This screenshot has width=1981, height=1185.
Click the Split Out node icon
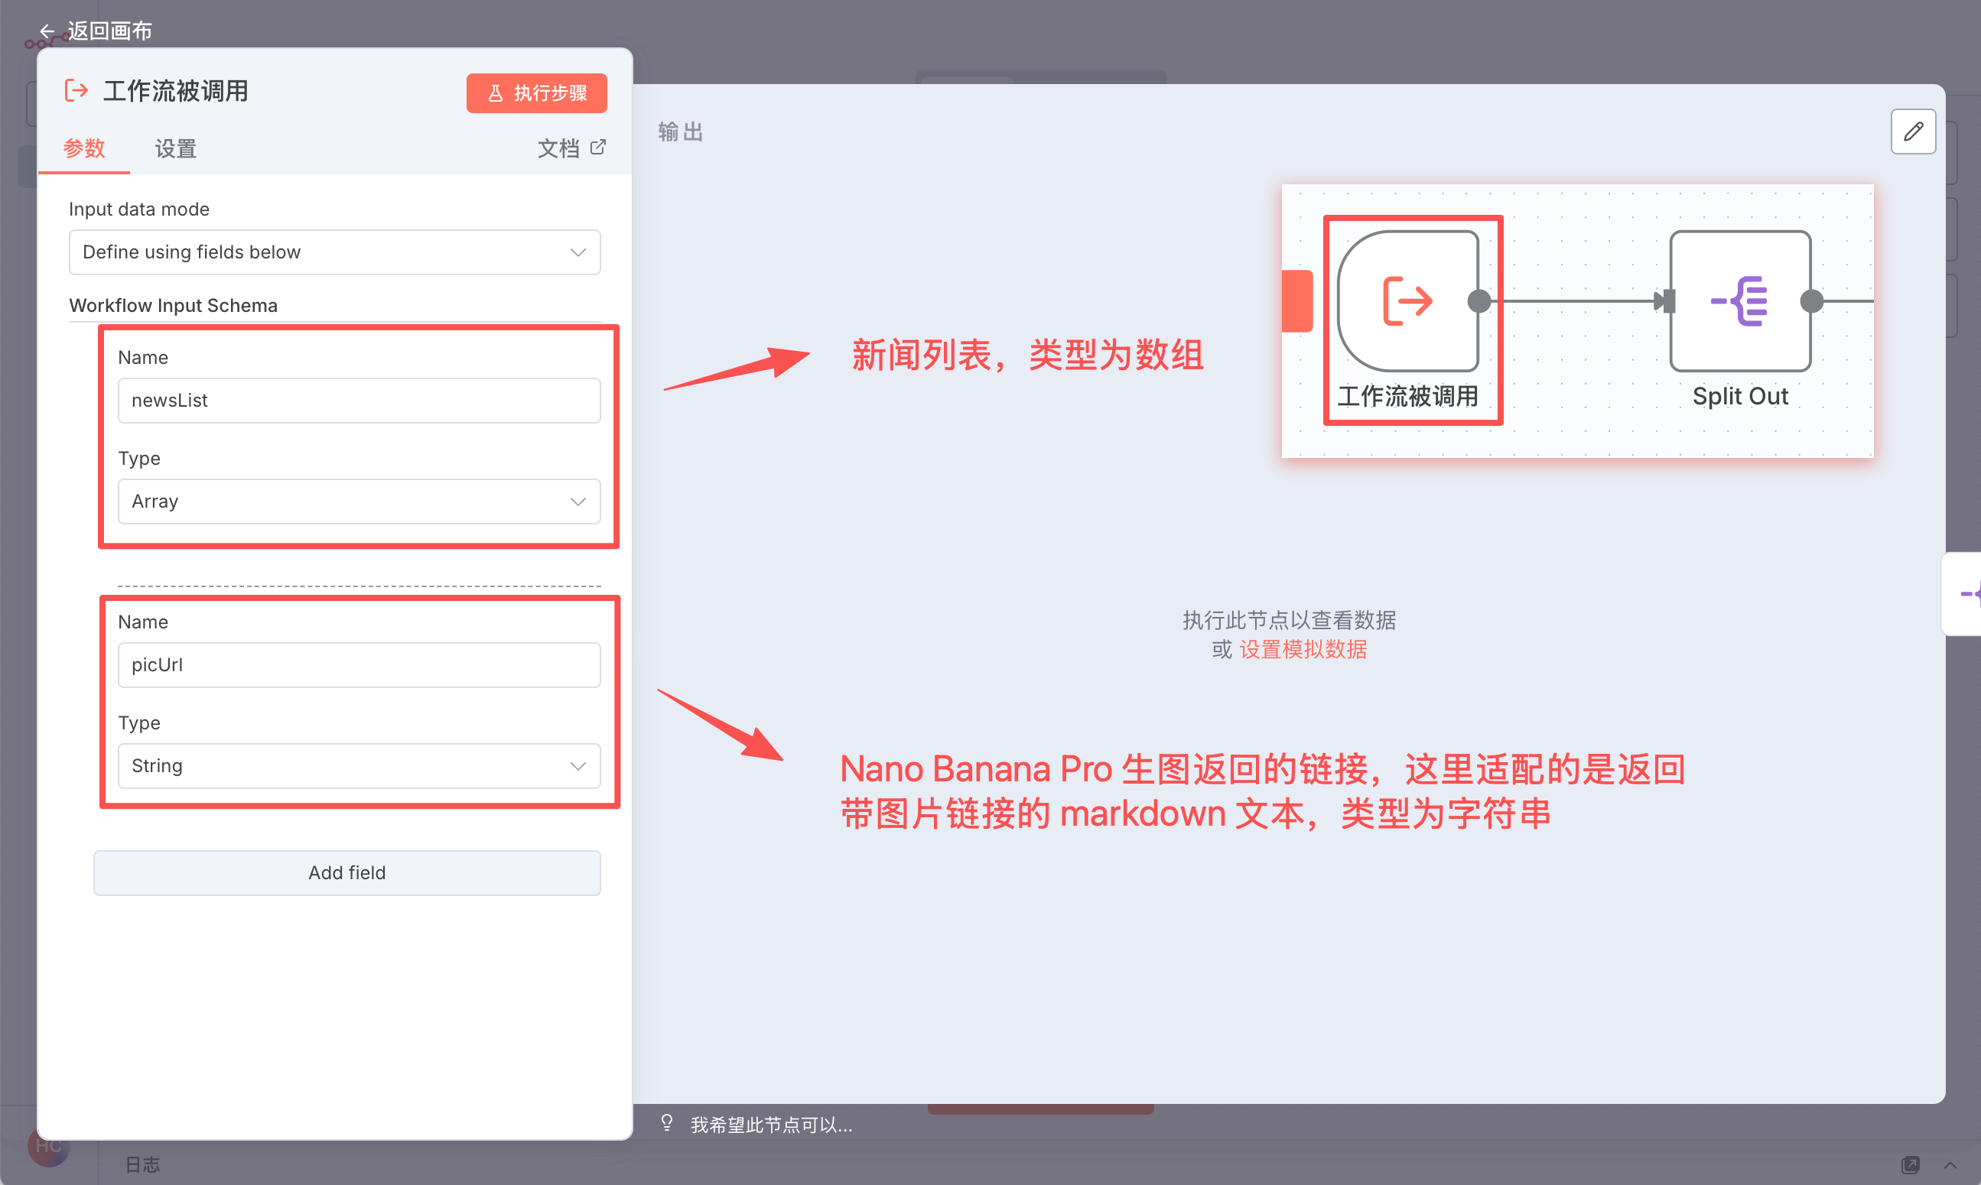click(1740, 301)
